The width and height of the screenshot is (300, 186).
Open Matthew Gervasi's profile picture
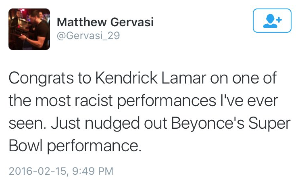29,29
